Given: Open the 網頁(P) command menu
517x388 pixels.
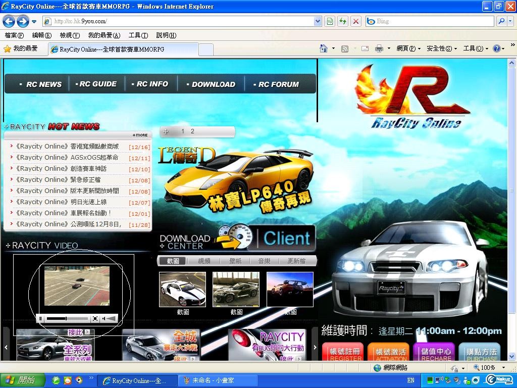Looking at the screenshot, I should [x=408, y=49].
